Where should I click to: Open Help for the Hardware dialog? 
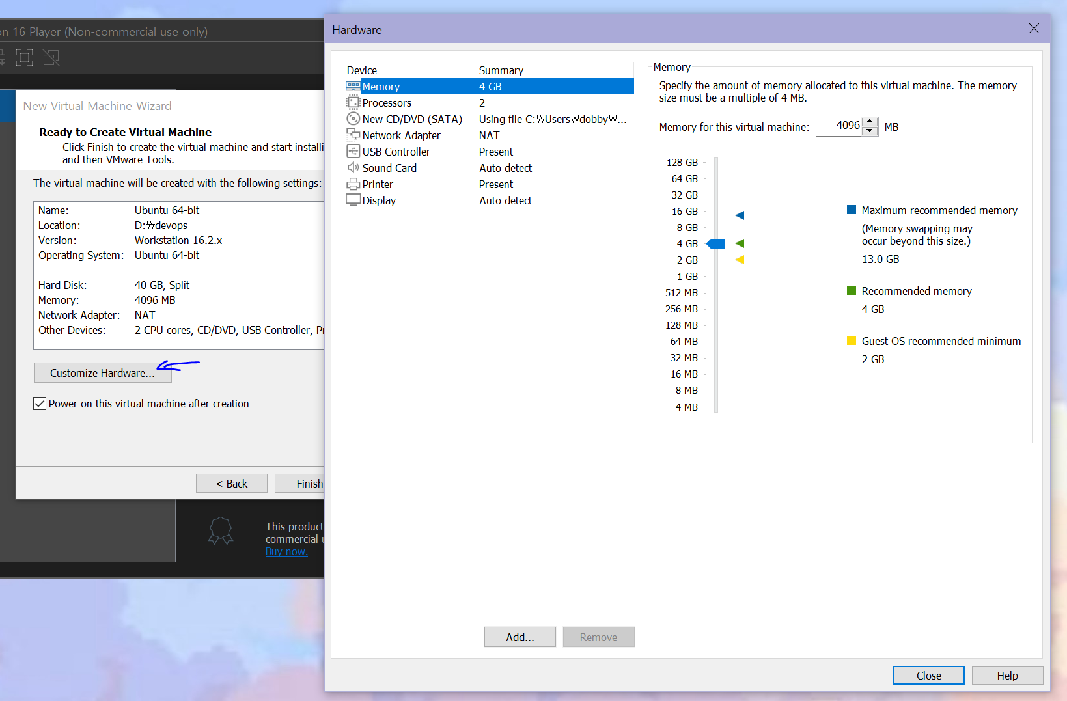(x=1007, y=676)
